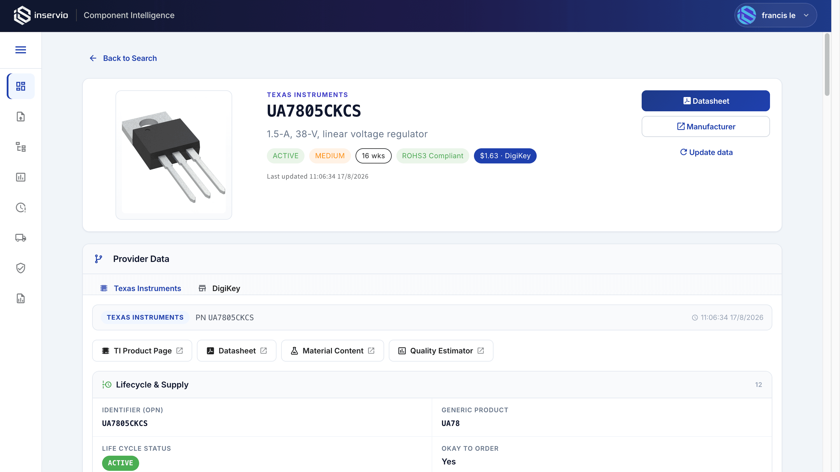Switch to the Texas Instruments provider tab
This screenshot has height=472, width=840.
pos(141,288)
